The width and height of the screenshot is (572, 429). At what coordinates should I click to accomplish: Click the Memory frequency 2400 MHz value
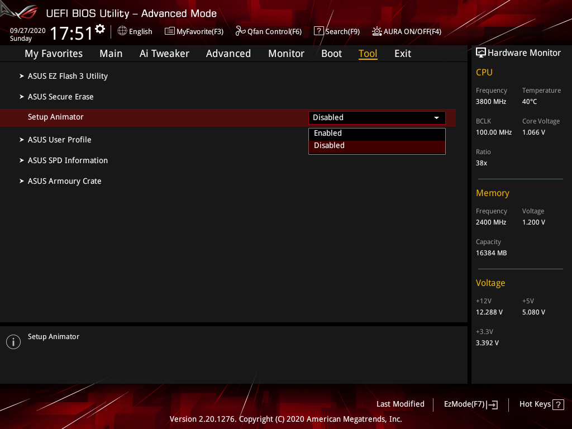490,222
